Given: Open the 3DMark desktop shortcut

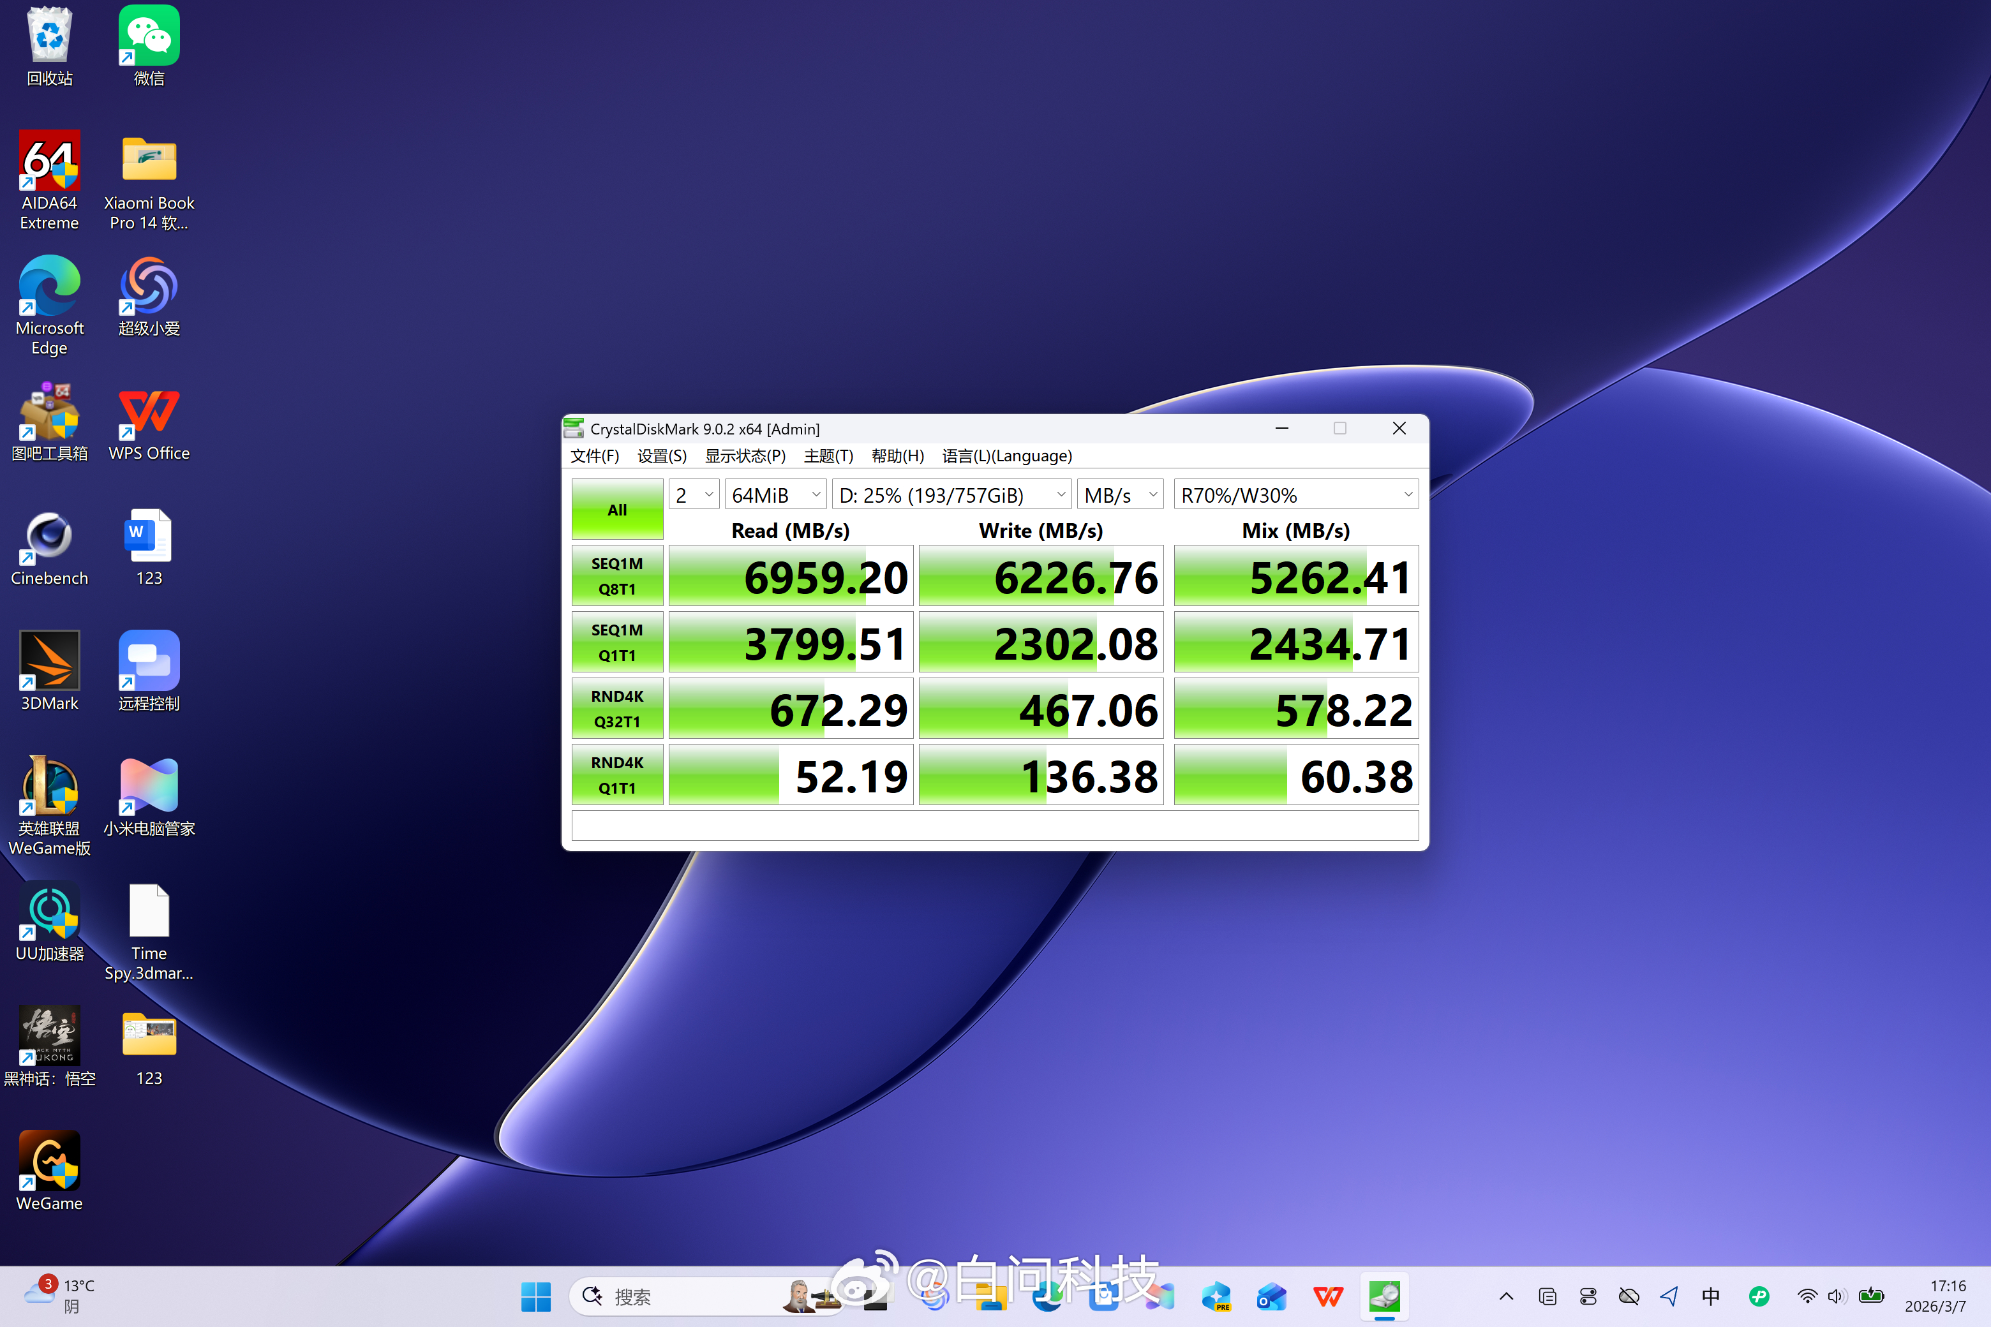Looking at the screenshot, I should [x=49, y=661].
